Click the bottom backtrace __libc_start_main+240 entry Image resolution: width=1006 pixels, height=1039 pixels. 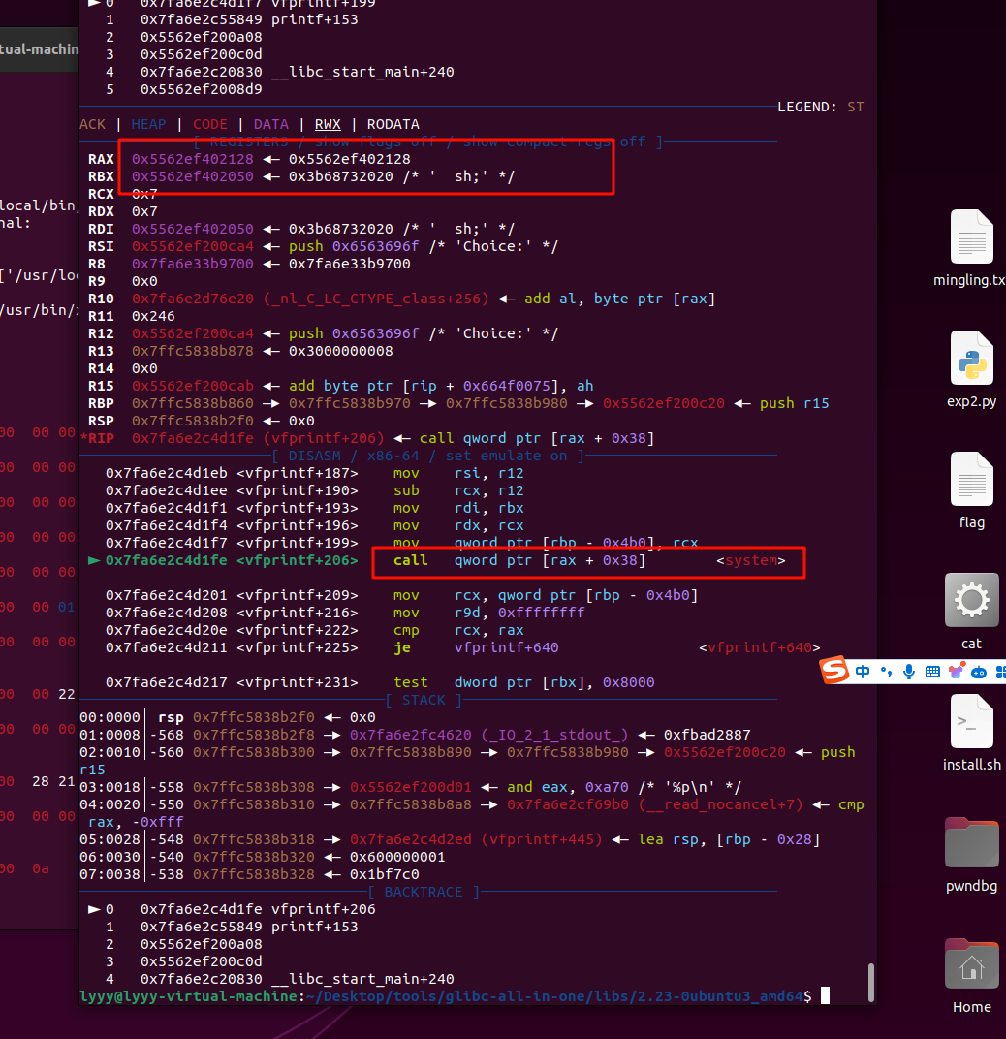point(362,979)
